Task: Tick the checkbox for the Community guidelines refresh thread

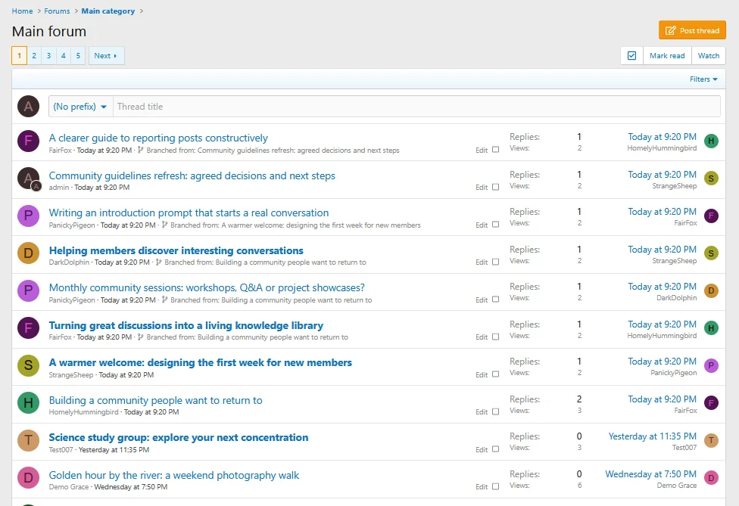Action: pos(495,187)
